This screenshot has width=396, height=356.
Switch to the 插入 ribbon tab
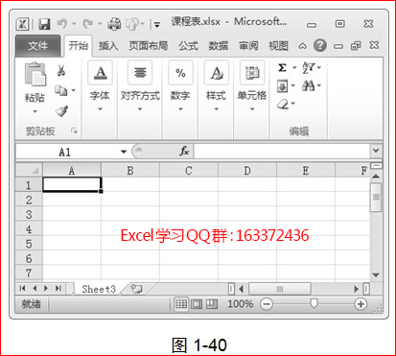[x=108, y=46]
